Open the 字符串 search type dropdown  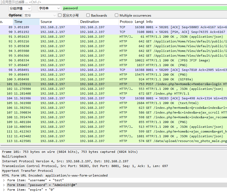click(49, 8)
